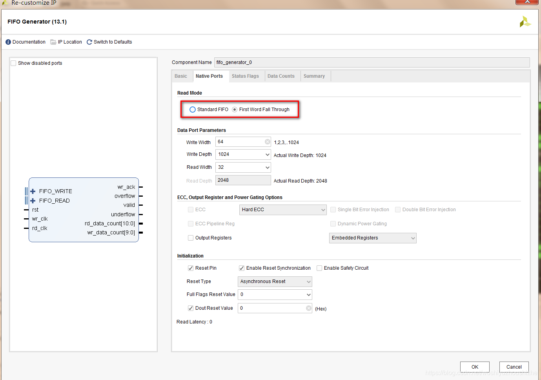This screenshot has width=541, height=380.
Task: Open the Hard ECC dropdown
Action: (x=283, y=210)
